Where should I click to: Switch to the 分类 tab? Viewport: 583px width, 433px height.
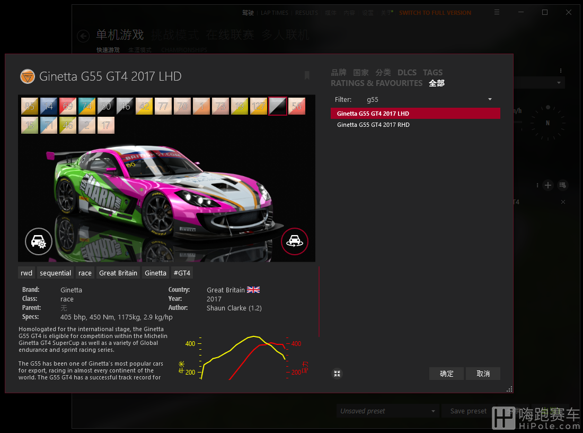pyautogui.click(x=383, y=73)
